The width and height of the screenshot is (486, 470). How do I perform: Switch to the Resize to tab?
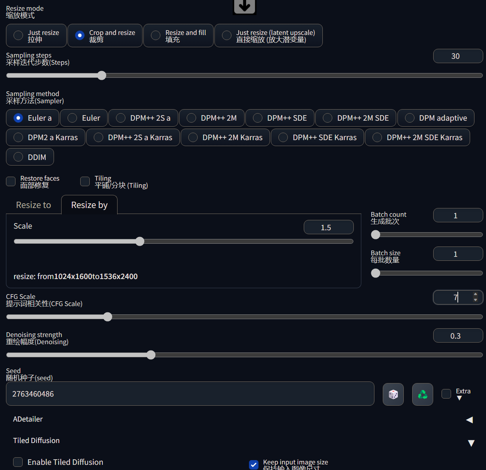[x=33, y=205]
